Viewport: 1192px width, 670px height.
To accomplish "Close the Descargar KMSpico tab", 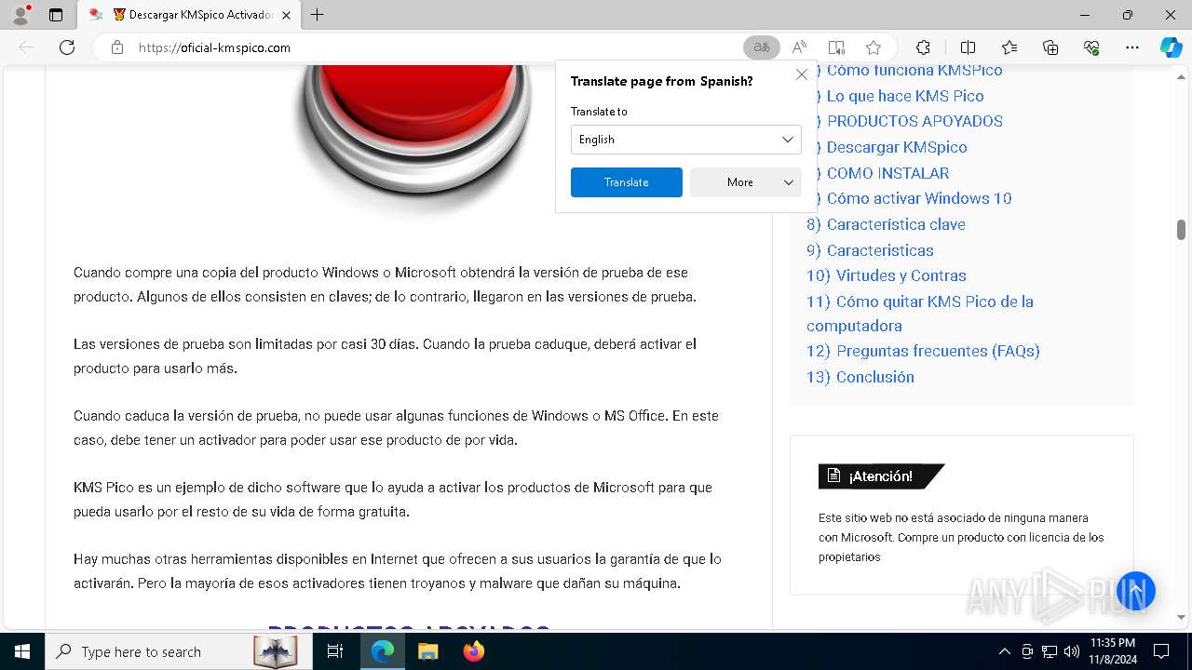I will pos(286,15).
